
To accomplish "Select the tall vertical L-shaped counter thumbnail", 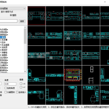I will (x=73, y=95).
